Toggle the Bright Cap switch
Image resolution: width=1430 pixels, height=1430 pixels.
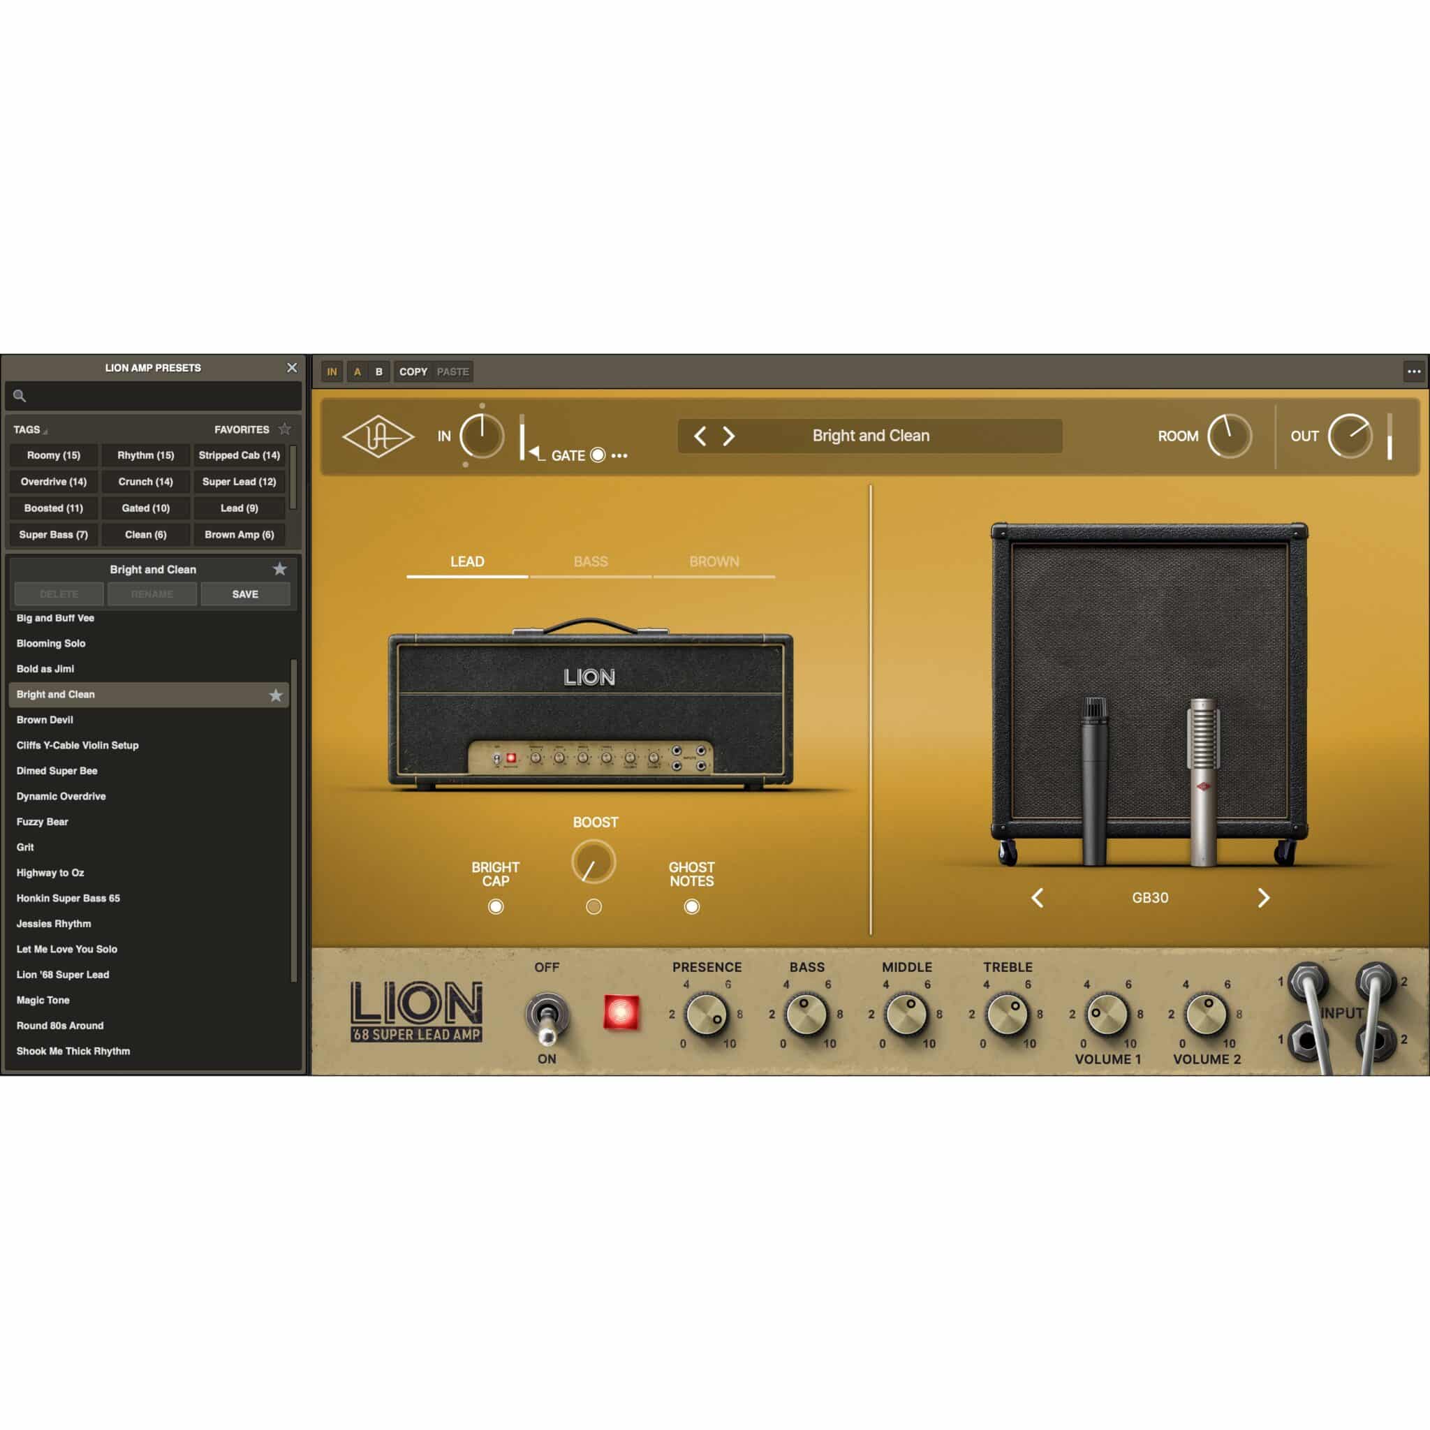pos(496,907)
